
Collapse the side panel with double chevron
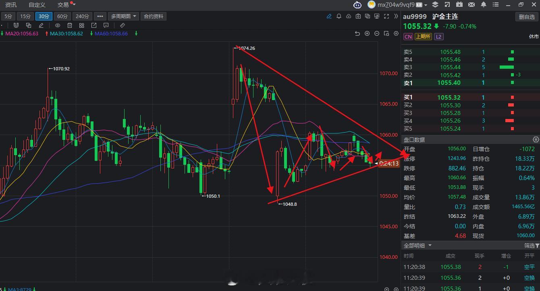click(396, 16)
